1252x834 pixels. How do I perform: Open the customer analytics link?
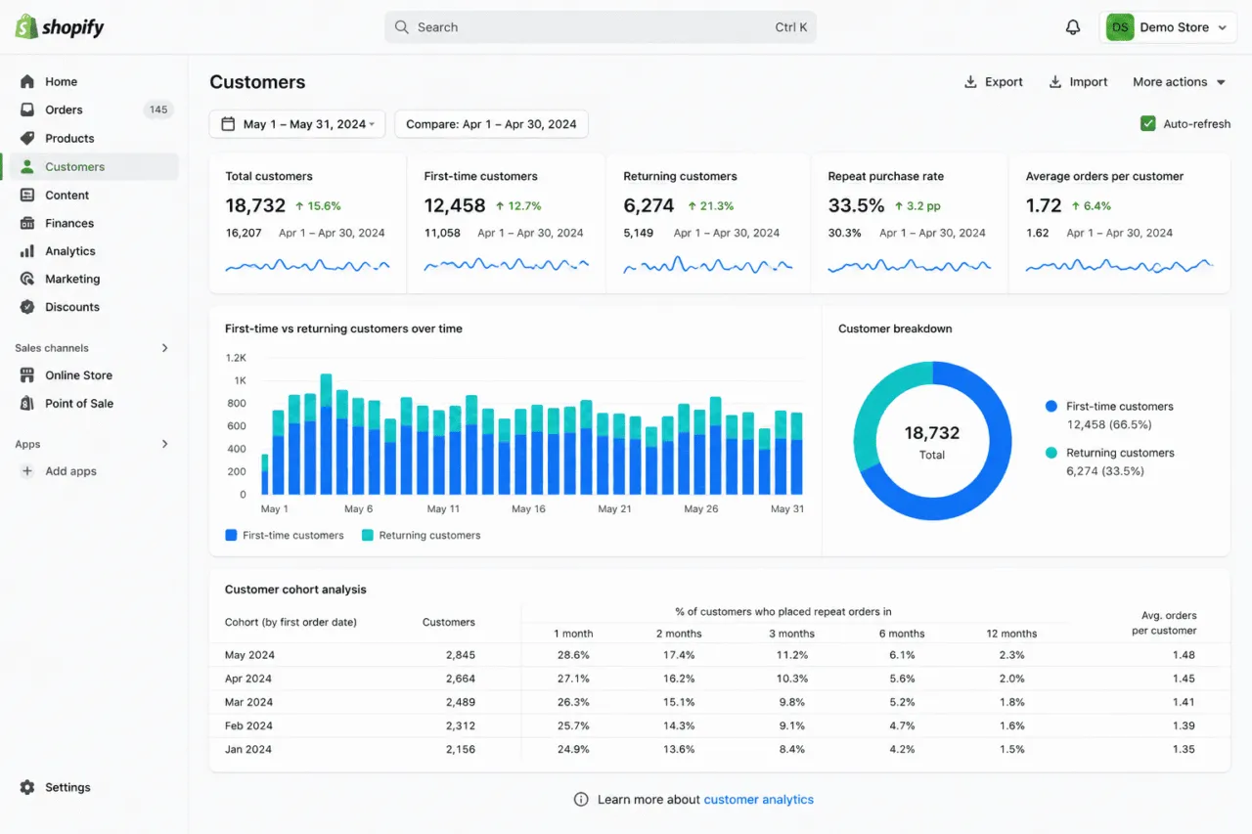coord(758,800)
